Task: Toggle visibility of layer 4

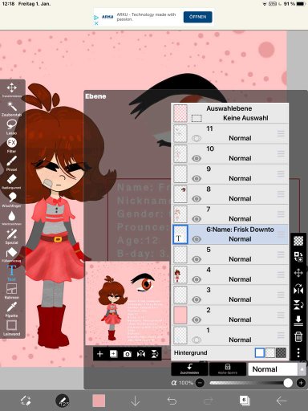Action: pos(197,279)
